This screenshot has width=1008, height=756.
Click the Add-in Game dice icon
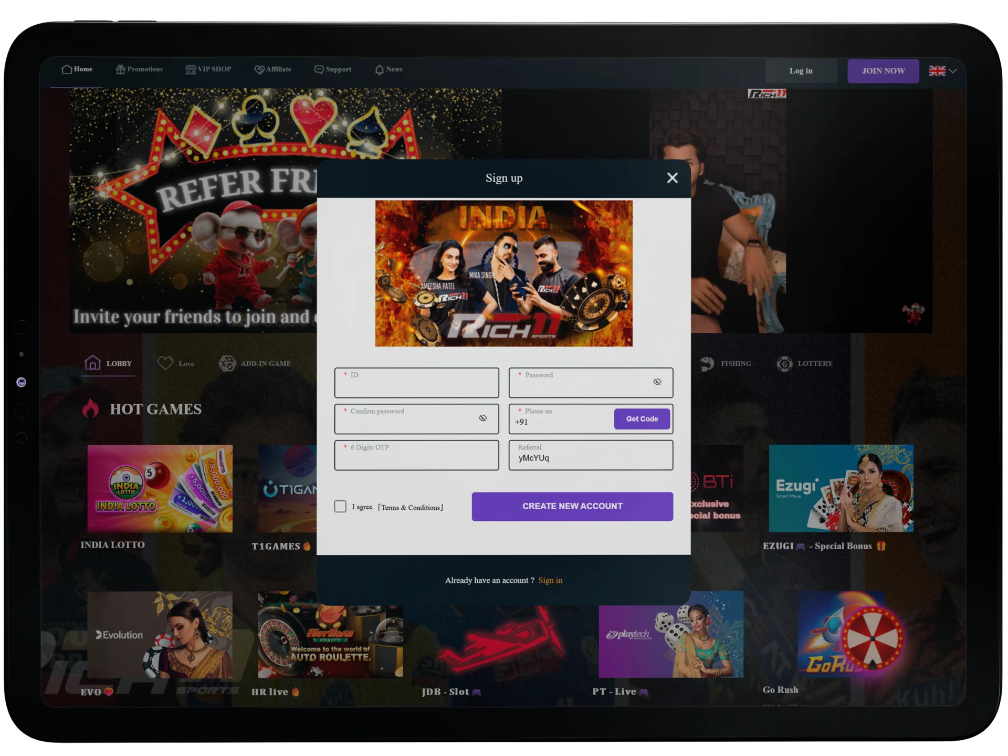tap(227, 363)
